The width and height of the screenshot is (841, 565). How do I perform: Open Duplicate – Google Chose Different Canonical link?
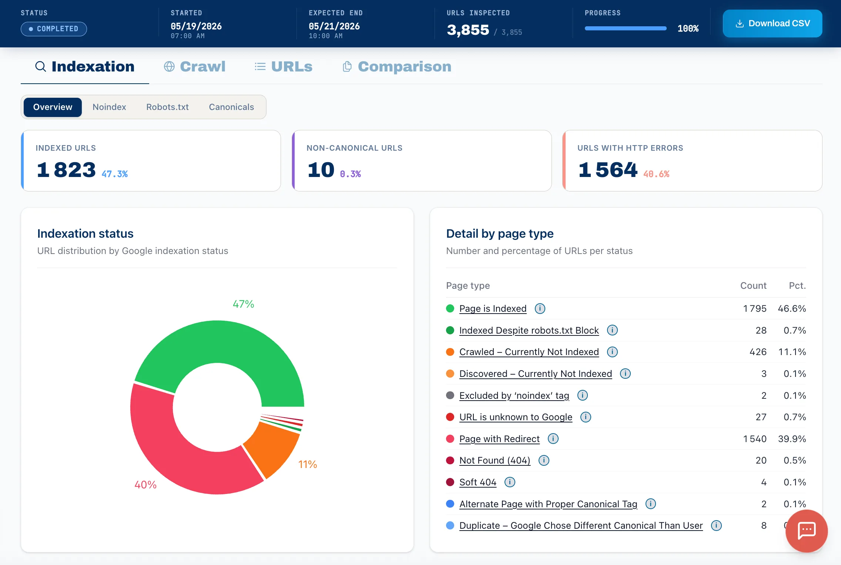coord(581,526)
